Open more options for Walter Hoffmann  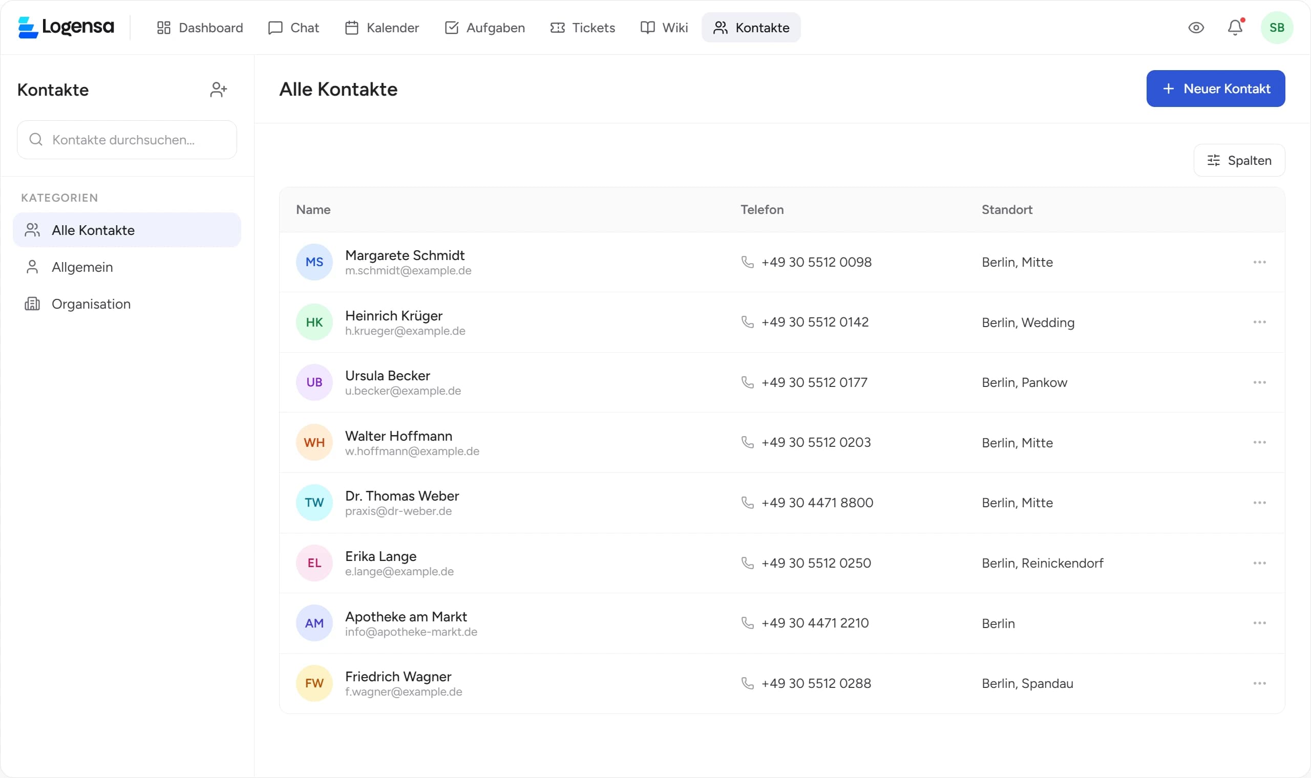click(x=1259, y=442)
